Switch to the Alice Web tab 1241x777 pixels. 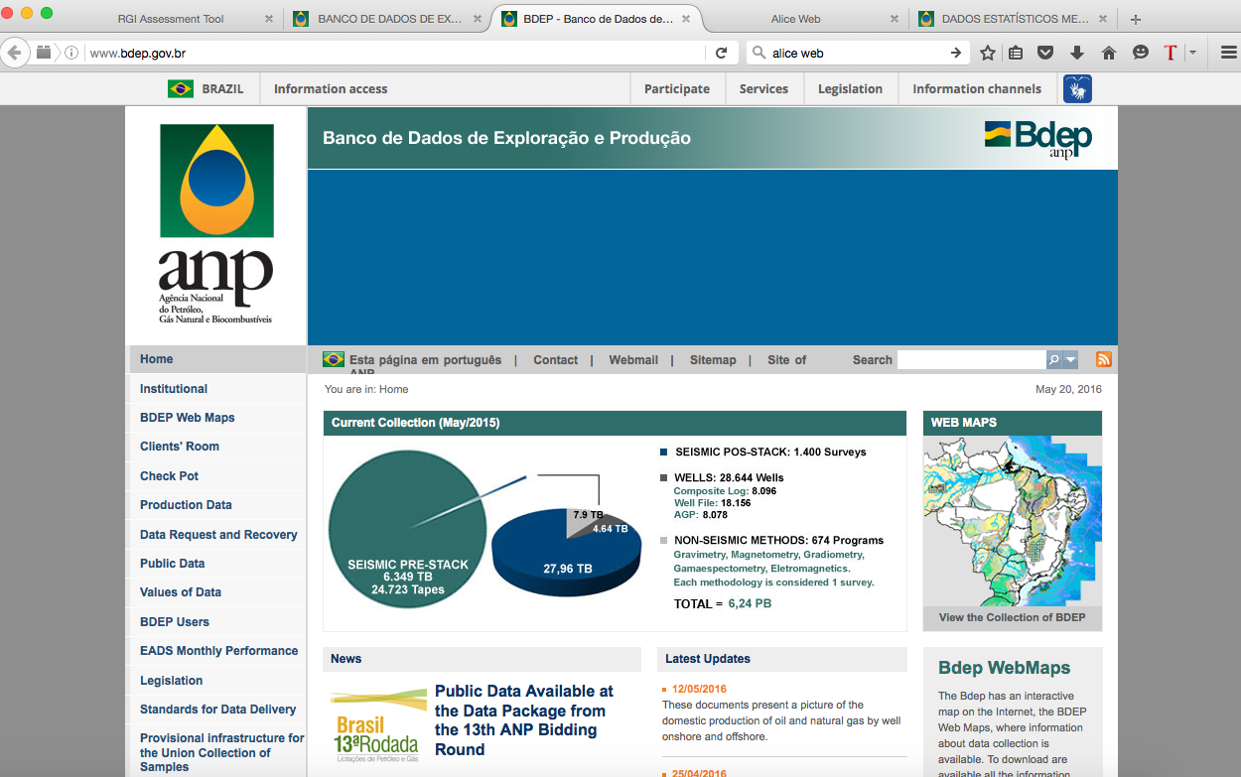pos(795,19)
